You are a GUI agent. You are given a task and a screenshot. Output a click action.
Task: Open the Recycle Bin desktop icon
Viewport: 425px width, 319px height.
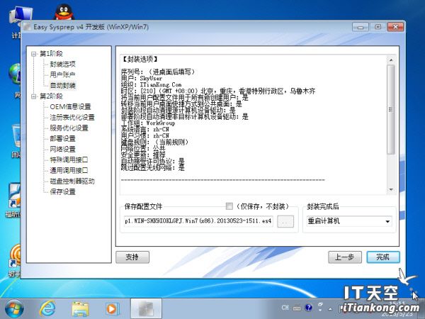coord(16,141)
